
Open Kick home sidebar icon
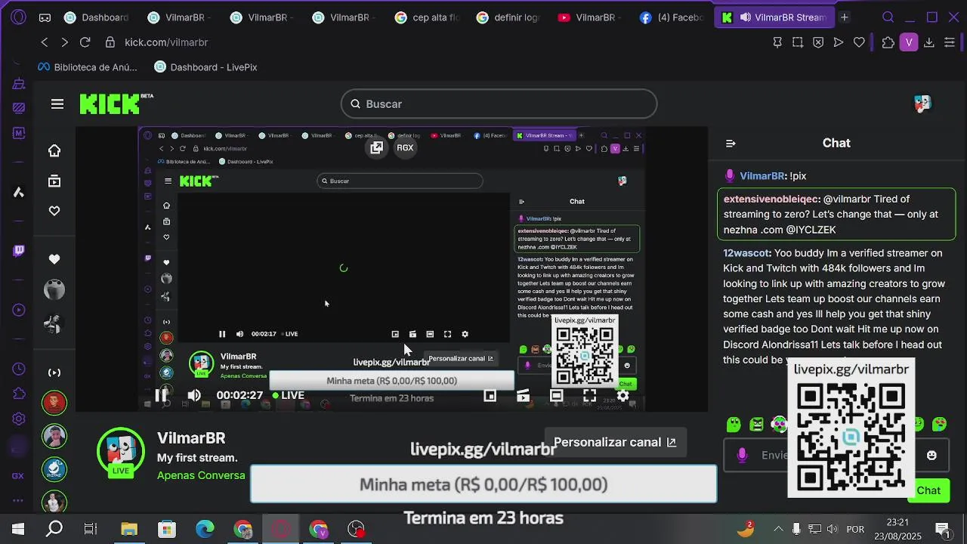[54, 150]
